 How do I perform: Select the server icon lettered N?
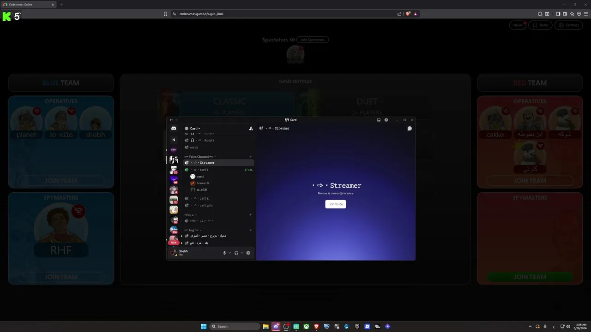pyautogui.click(x=174, y=140)
